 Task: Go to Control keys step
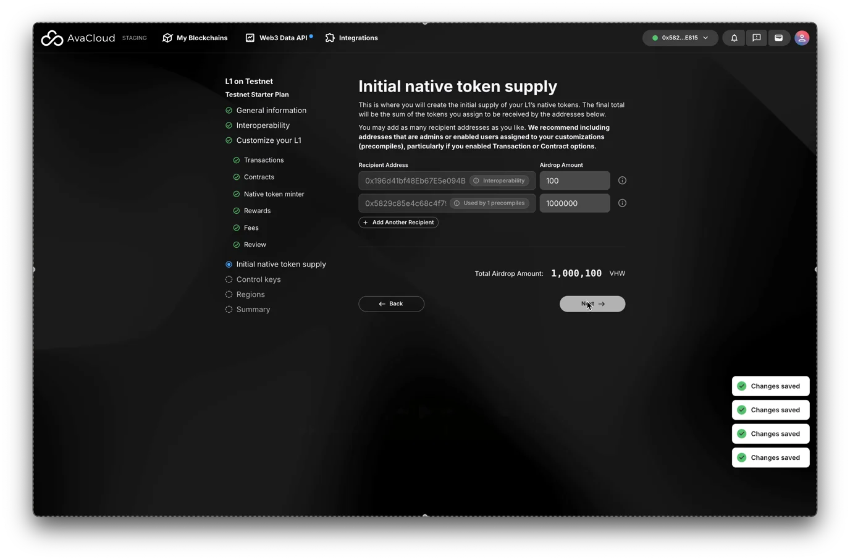coord(258,279)
